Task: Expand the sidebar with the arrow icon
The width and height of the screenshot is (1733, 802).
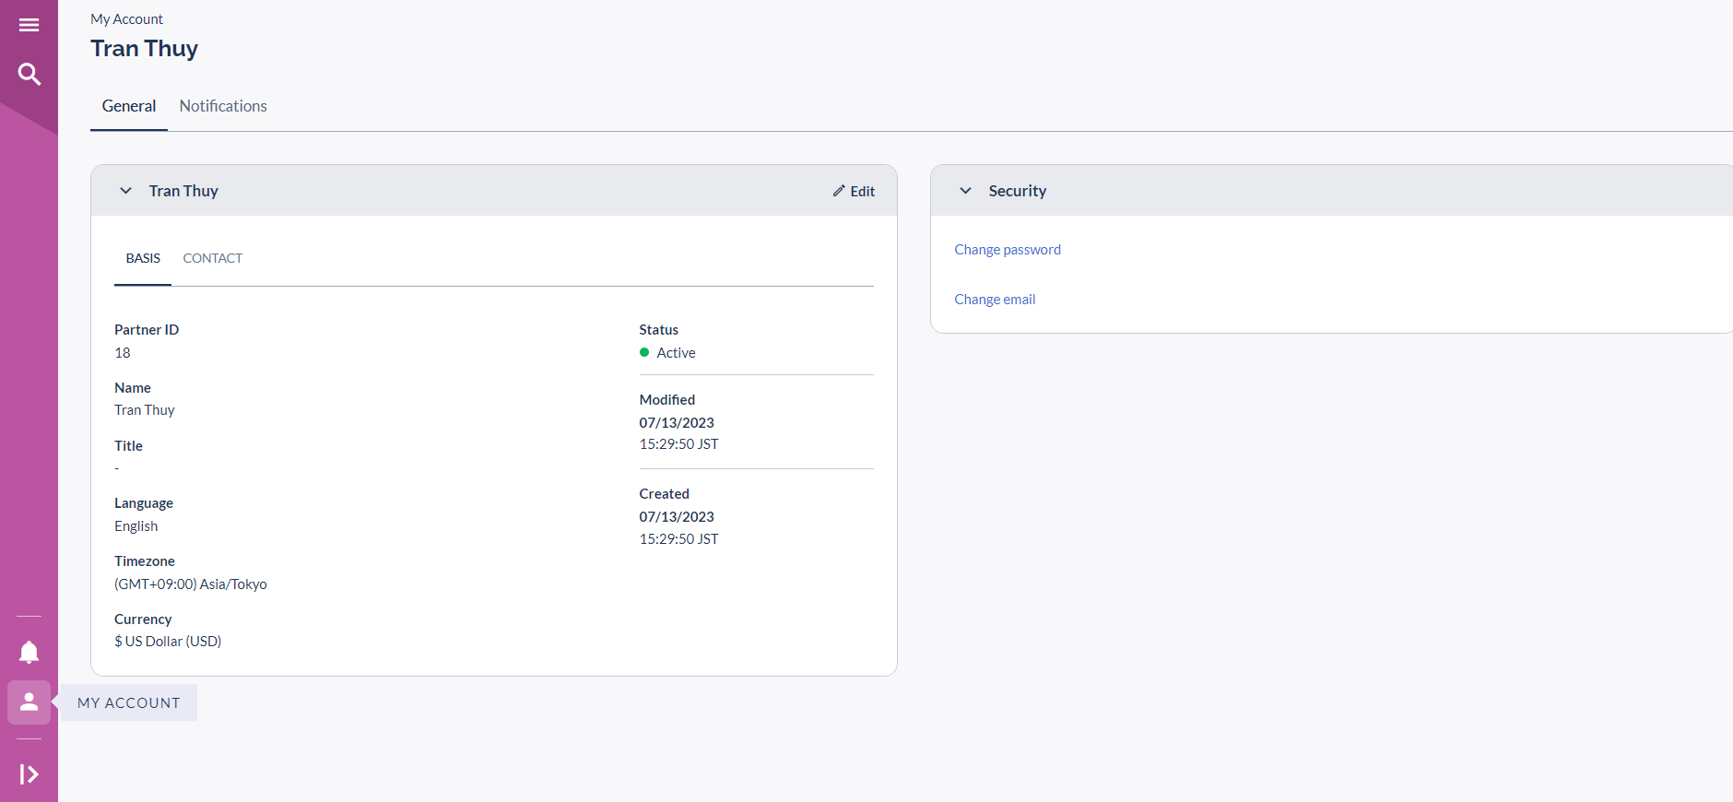Action: (29, 774)
